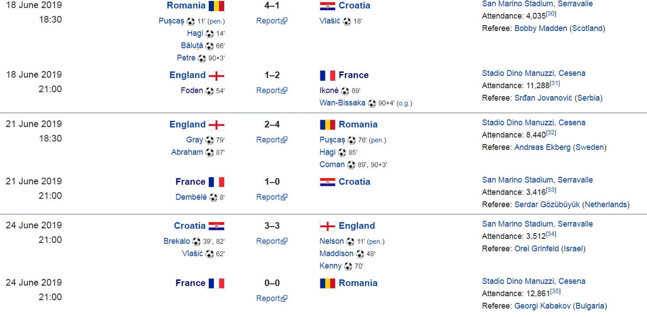Open the Brekalo goal scorer link

pos(176,241)
